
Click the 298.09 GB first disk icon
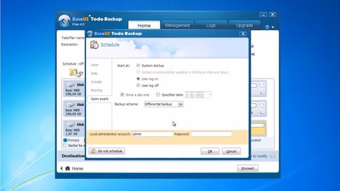click(70, 84)
